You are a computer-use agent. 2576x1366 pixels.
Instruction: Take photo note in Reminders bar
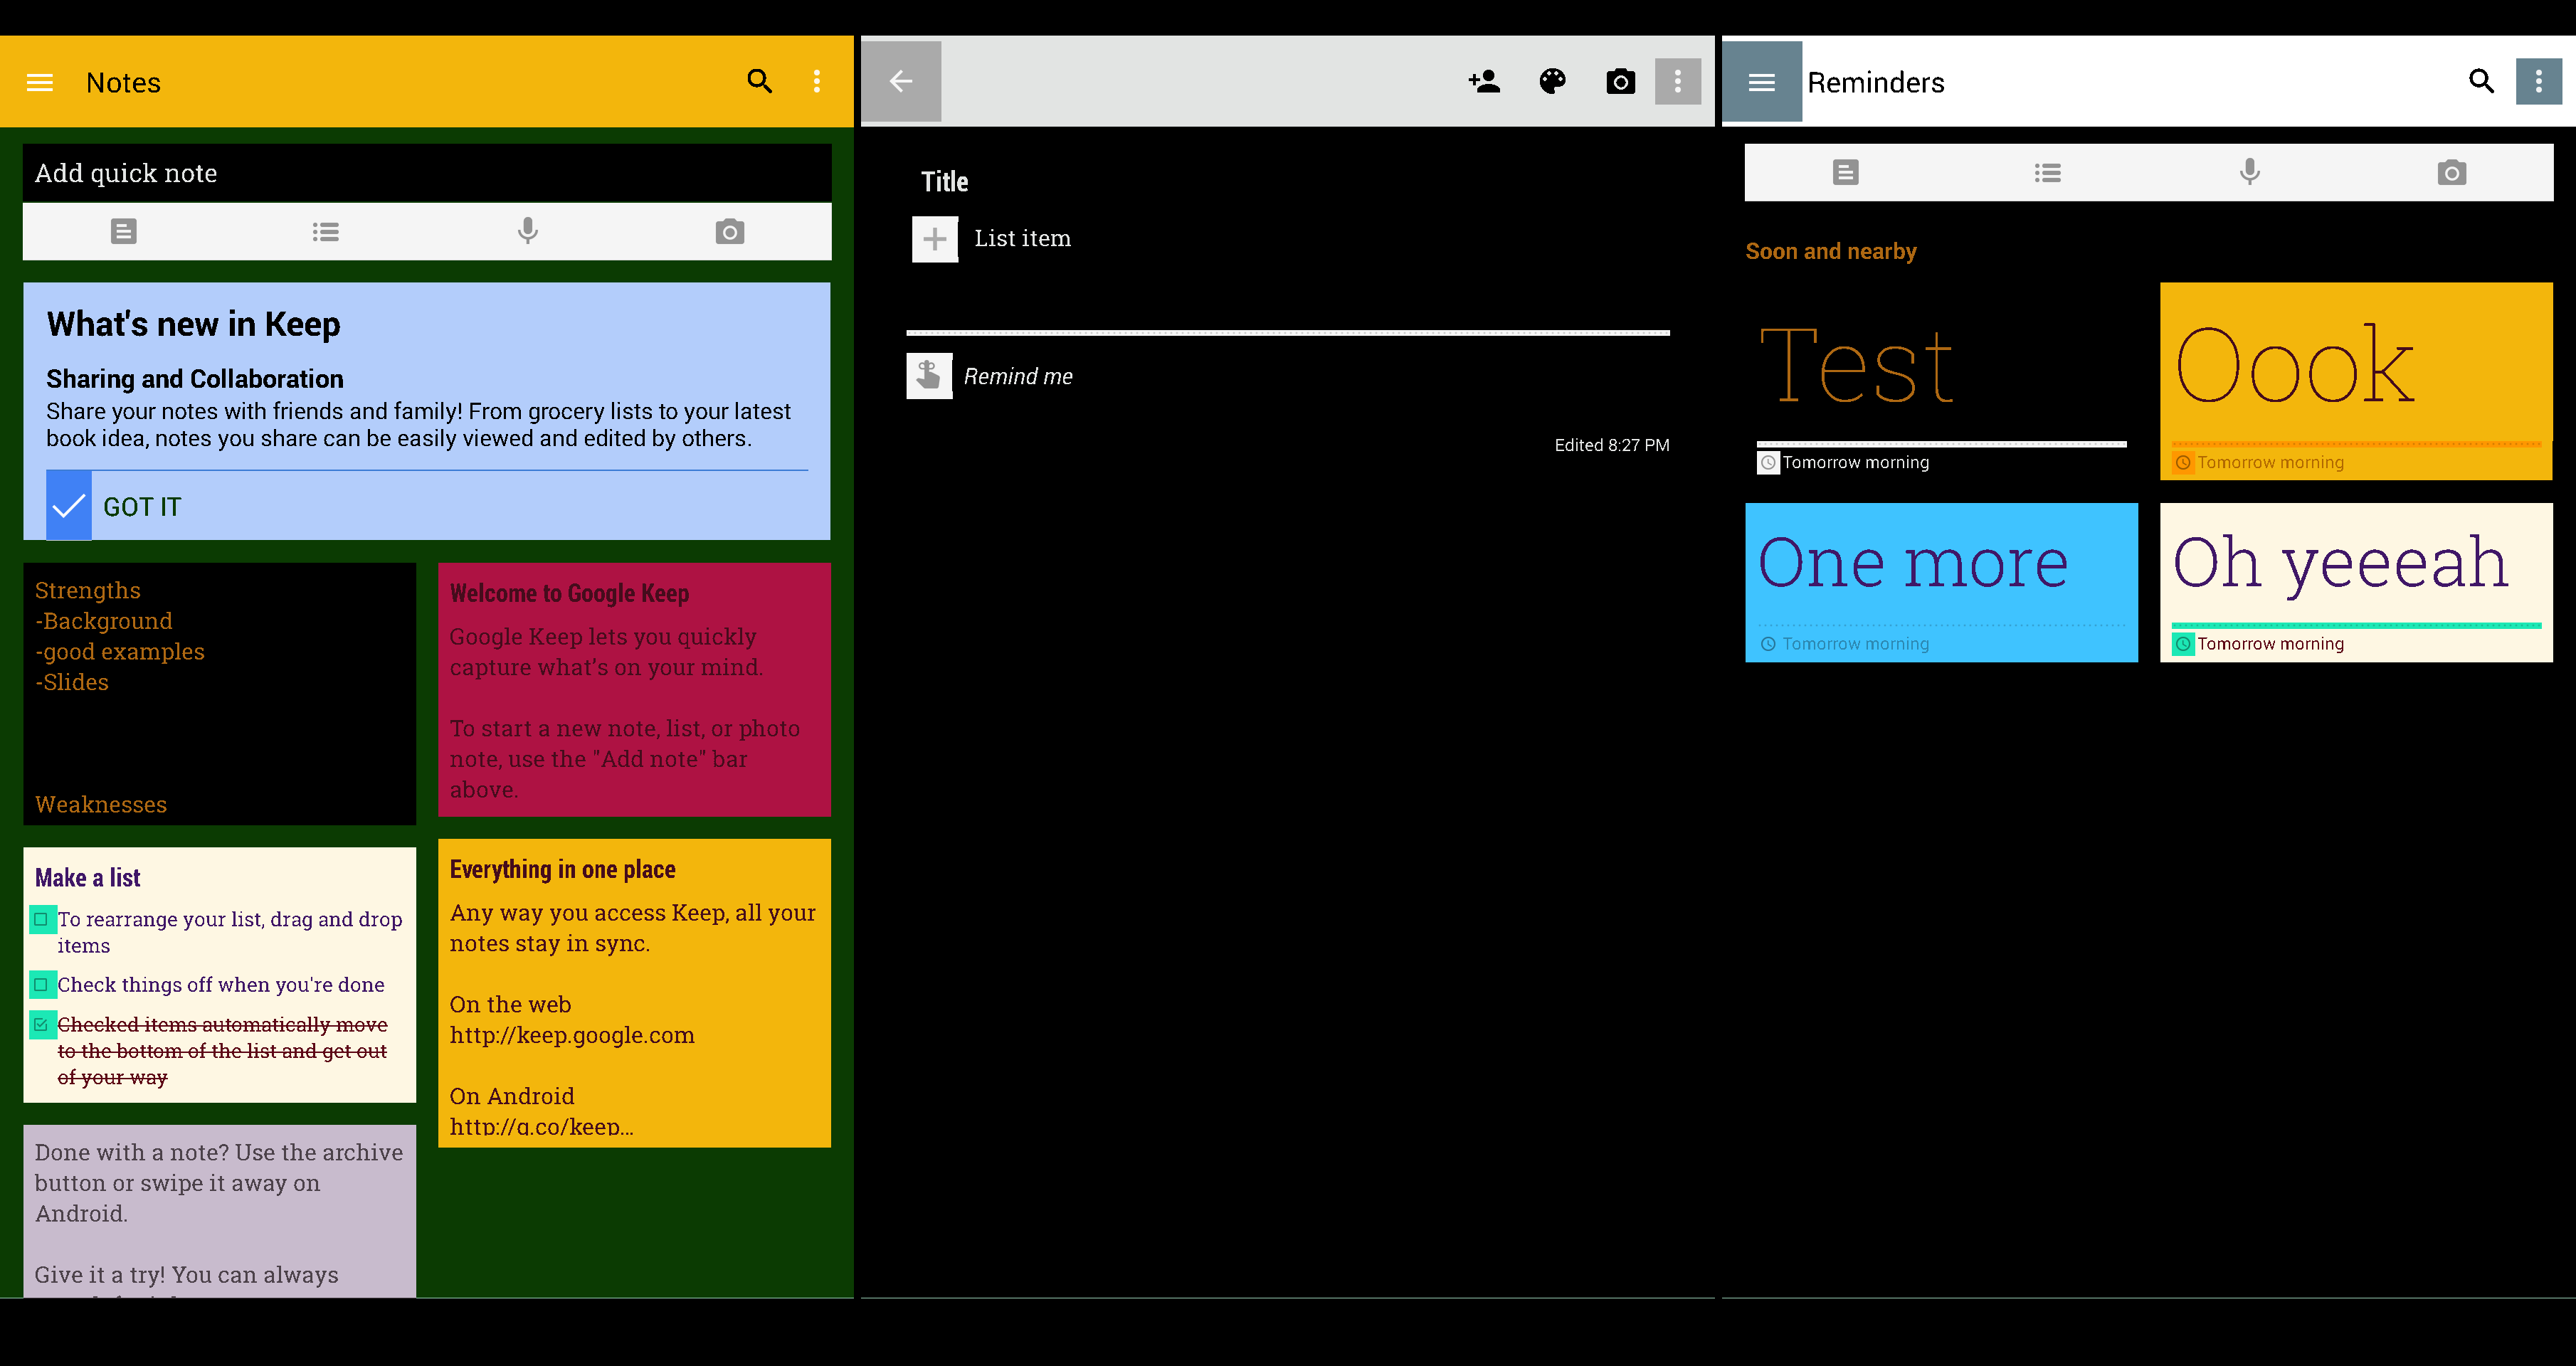pos(2452,173)
